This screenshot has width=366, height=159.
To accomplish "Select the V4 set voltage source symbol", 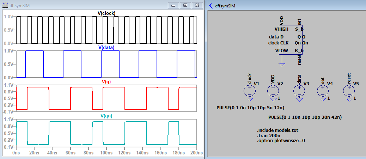I will coord(323,91).
